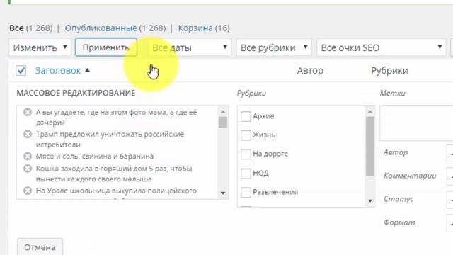Open the 'Все рубрики' category filter
Viewport: 453px width, 255px height.
click(x=274, y=47)
